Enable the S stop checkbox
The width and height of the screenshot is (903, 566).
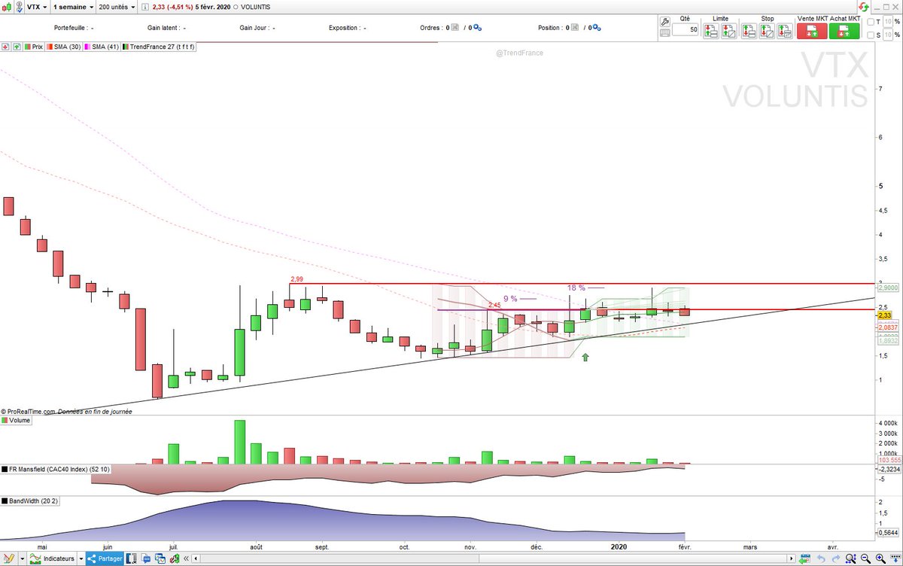tap(870, 35)
